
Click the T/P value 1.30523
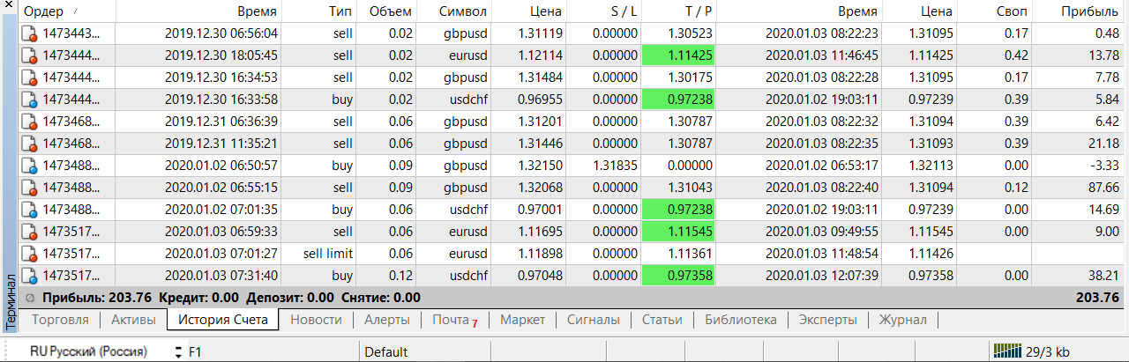[x=690, y=33]
